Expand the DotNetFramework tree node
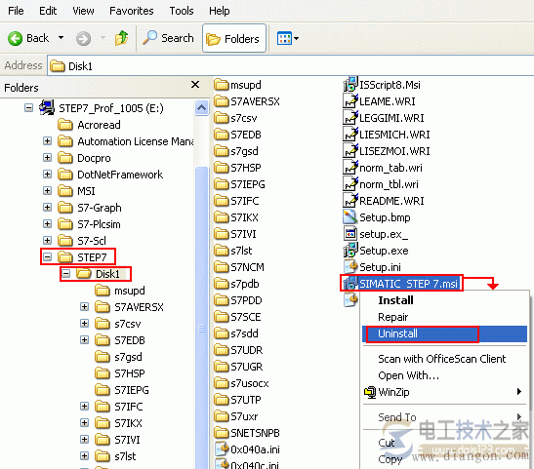Viewport: 534px width, 469px height. pyautogui.click(x=47, y=175)
